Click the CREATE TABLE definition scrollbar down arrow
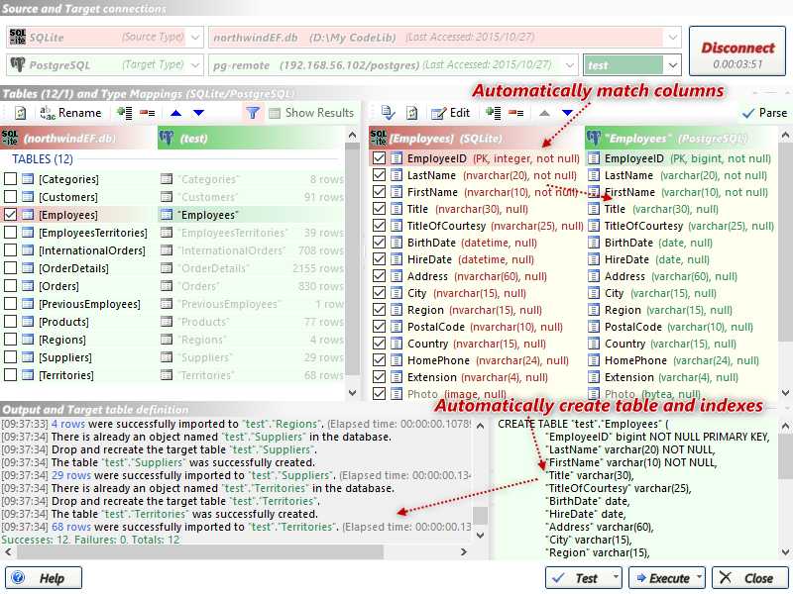The height and width of the screenshot is (594, 793). click(785, 552)
